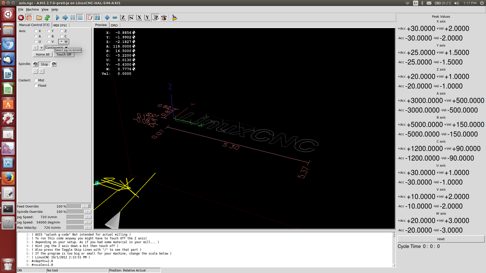This screenshot has width=486, height=273.
Task: Click the spindle Stop button
Action: [x=45, y=64]
